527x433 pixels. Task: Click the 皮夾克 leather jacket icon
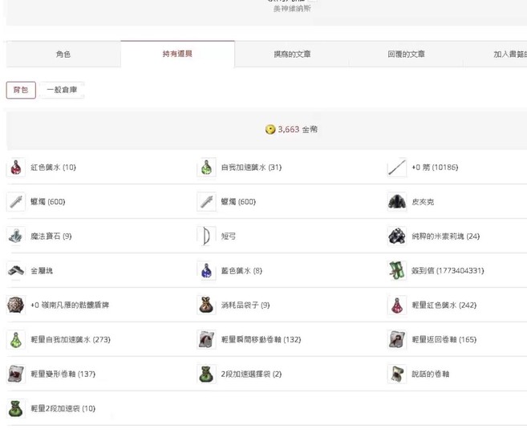tap(397, 202)
